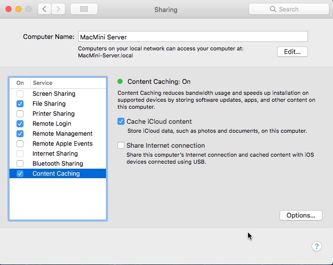Click the green Content Caching status indicator
This screenshot has height=265, width=333.
click(120, 81)
